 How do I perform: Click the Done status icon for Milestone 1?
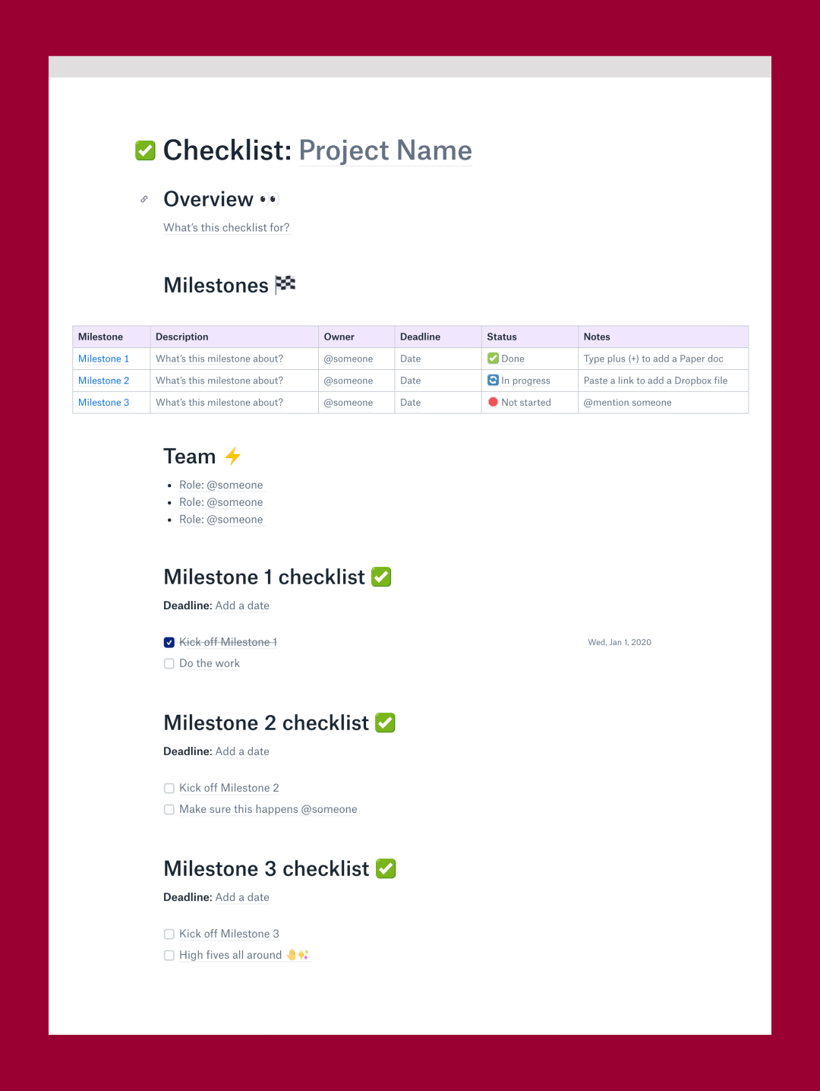pyautogui.click(x=494, y=358)
